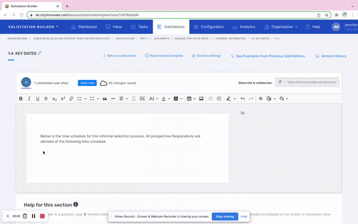Viewport: 358px width, 224px height.
Task: Click the track changes icon
Action: click(x=269, y=99)
